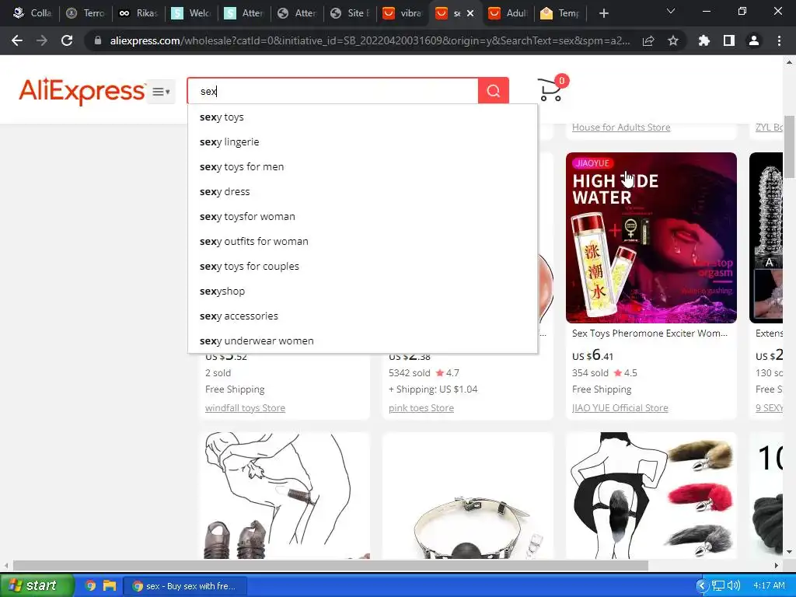Viewport: 796px width, 597px height.
Task: Open a new browser tab
Action: [603, 13]
